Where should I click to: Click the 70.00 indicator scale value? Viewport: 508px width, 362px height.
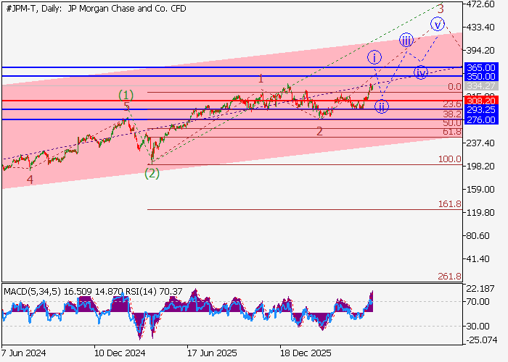click(478, 302)
